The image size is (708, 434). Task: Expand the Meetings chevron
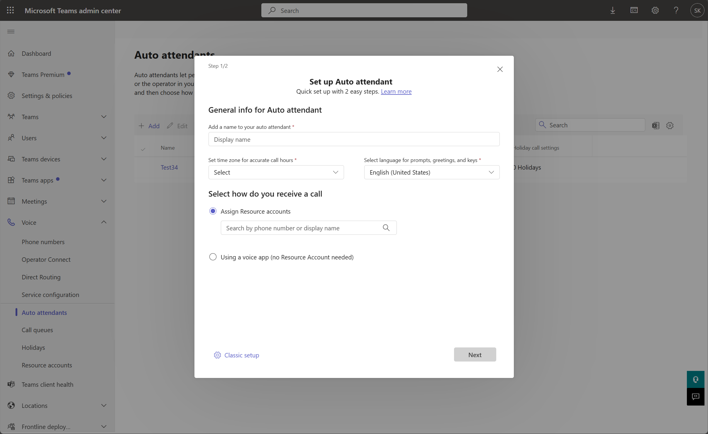tap(104, 201)
